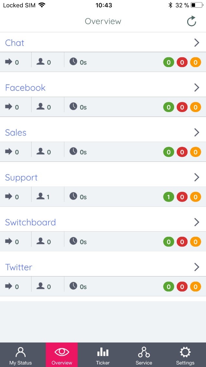The height and width of the screenshot is (367, 206).
Task: Tap the refresh icon in header
Action: [x=192, y=21]
